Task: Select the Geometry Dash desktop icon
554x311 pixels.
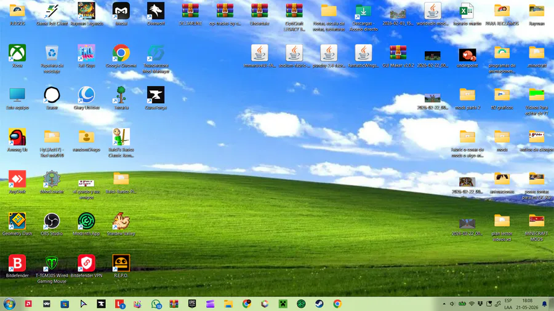Action: click(17, 224)
